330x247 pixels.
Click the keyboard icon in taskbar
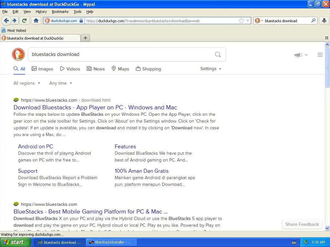click(x=294, y=242)
